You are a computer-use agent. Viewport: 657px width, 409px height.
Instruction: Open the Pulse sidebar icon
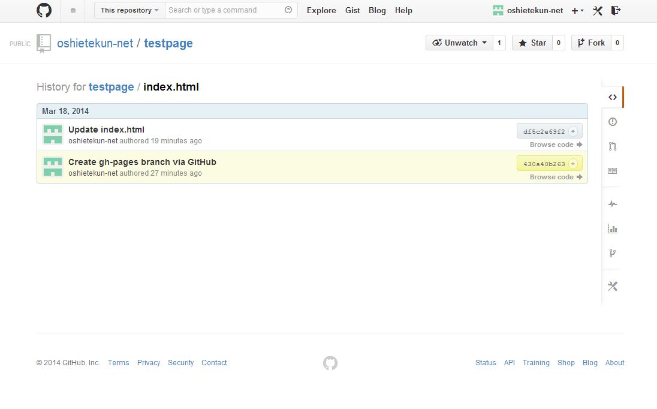tap(613, 204)
